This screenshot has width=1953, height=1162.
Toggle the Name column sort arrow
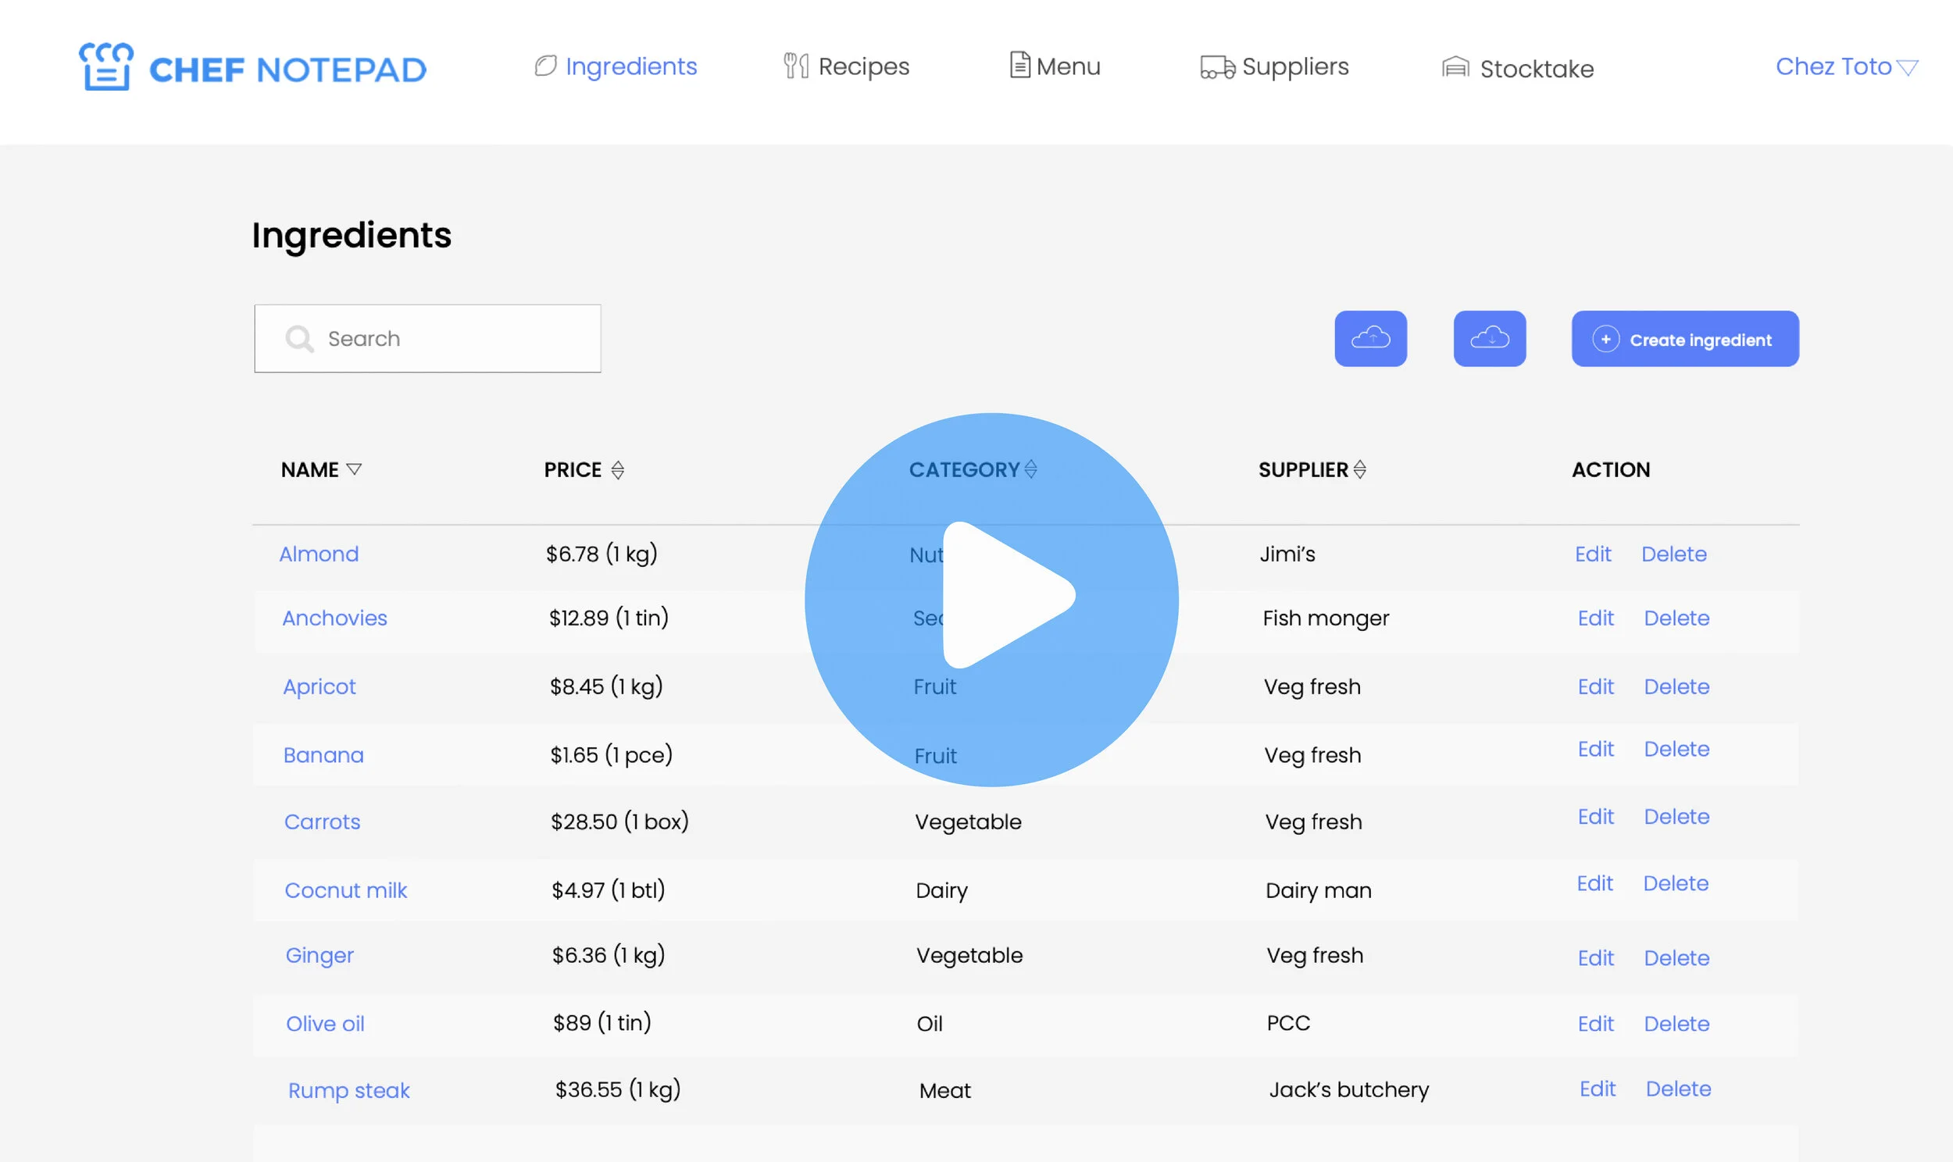(354, 469)
